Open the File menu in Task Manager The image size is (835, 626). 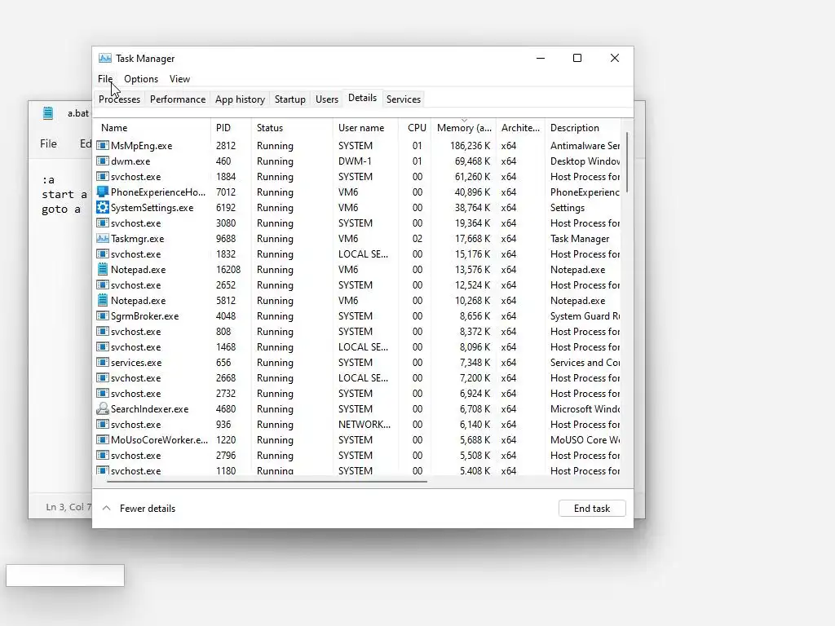[x=105, y=79]
